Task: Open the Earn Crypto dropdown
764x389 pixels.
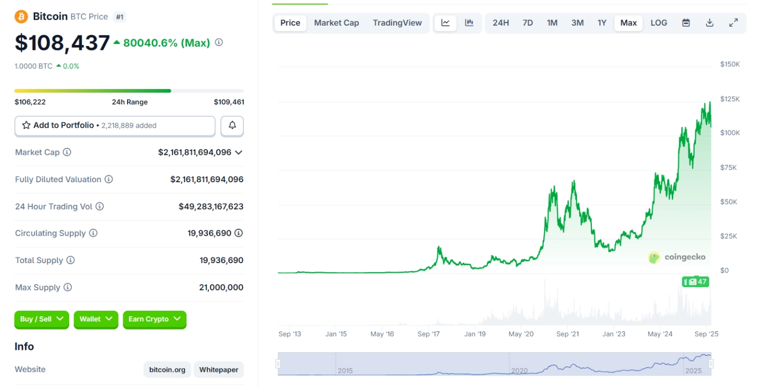Action: click(x=154, y=319)
